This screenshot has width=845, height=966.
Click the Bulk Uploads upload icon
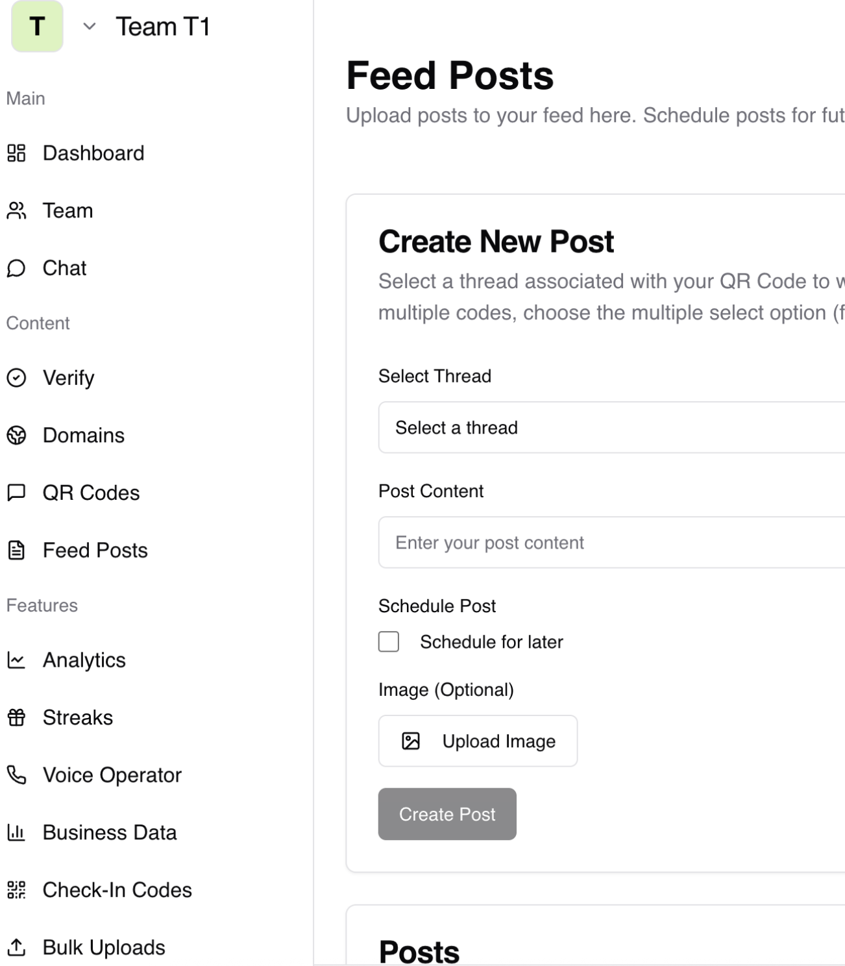[16, 947]
